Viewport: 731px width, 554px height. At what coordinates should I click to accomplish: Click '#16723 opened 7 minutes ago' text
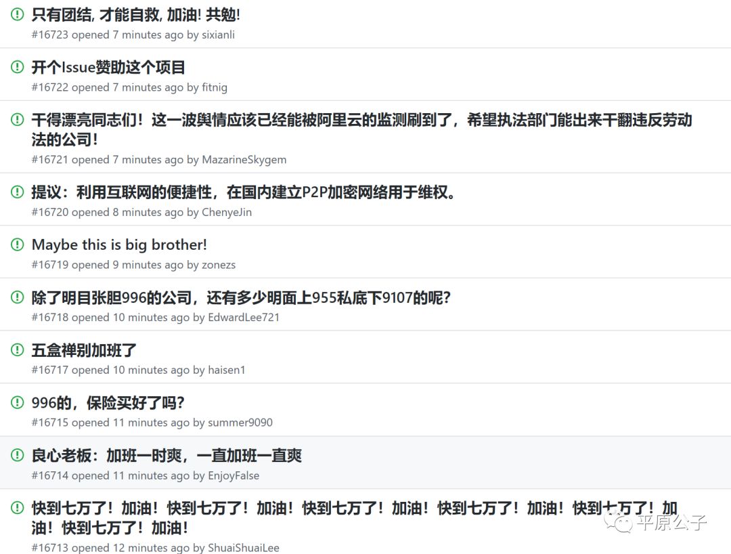[108, 35]
